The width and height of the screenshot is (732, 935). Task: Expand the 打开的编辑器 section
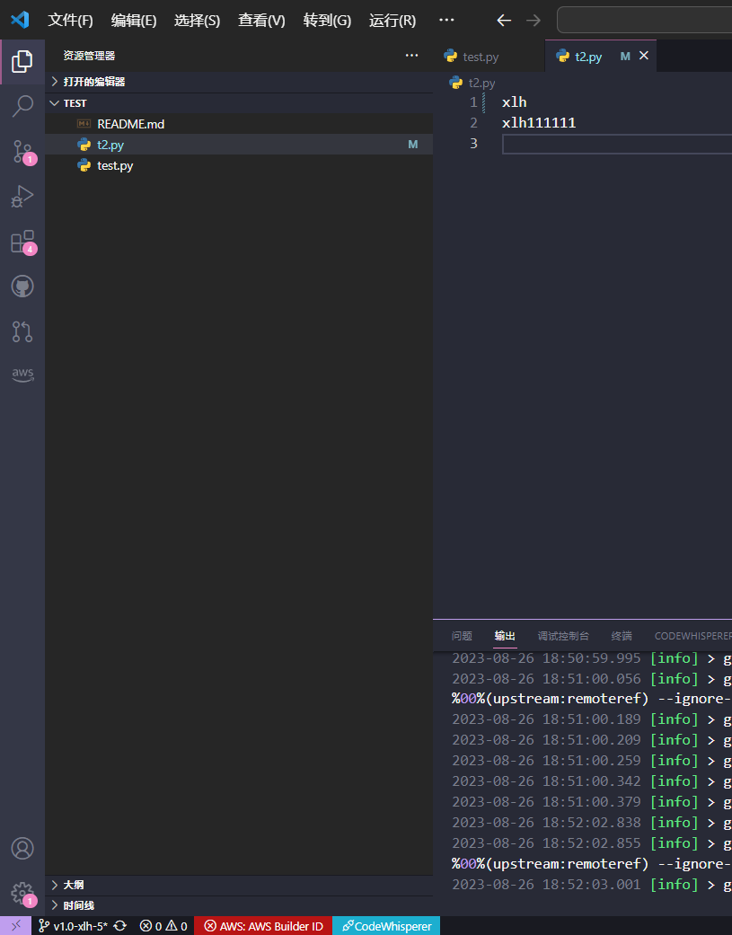click(239, 82)
